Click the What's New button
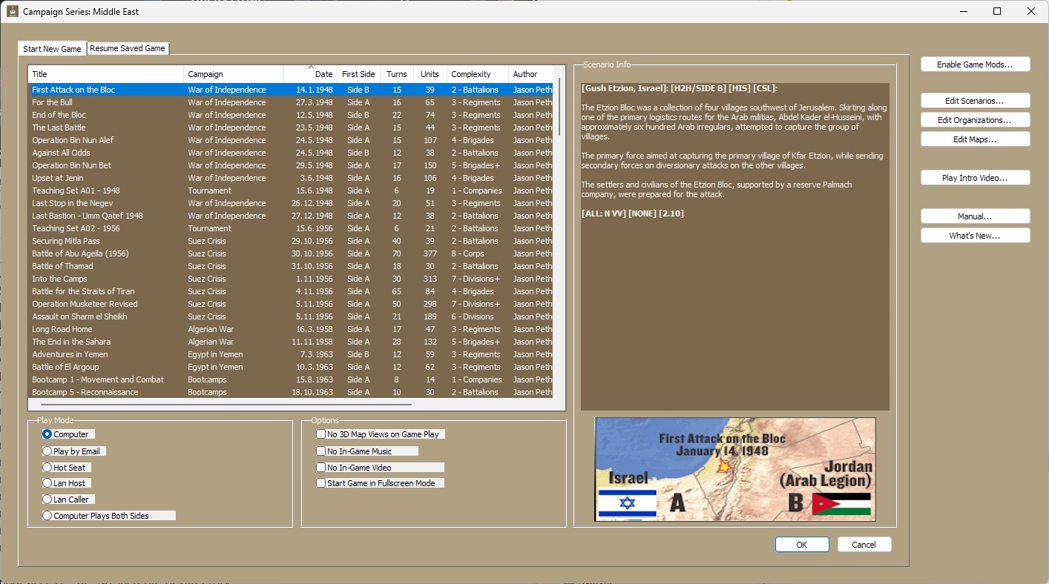 click(x=976, y=236)
